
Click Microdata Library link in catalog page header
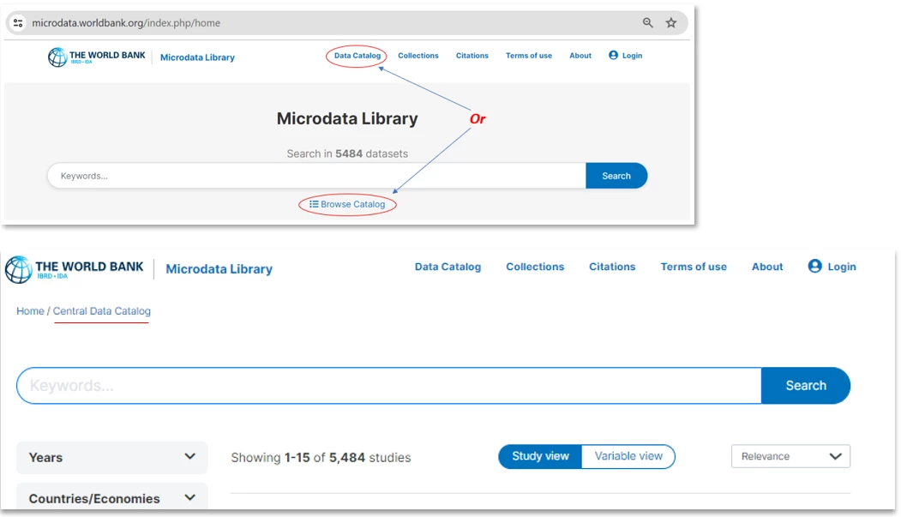tap(219, 269)
